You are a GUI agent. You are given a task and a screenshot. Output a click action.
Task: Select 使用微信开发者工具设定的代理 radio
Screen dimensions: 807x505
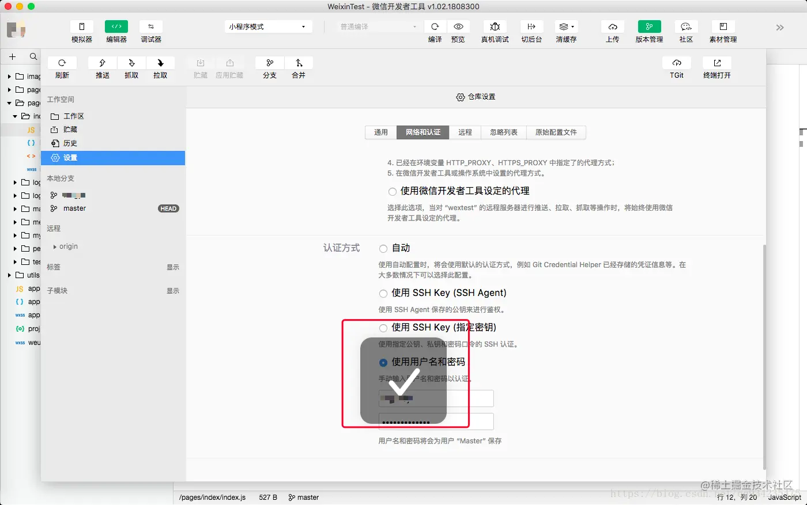tap(393, 191)
